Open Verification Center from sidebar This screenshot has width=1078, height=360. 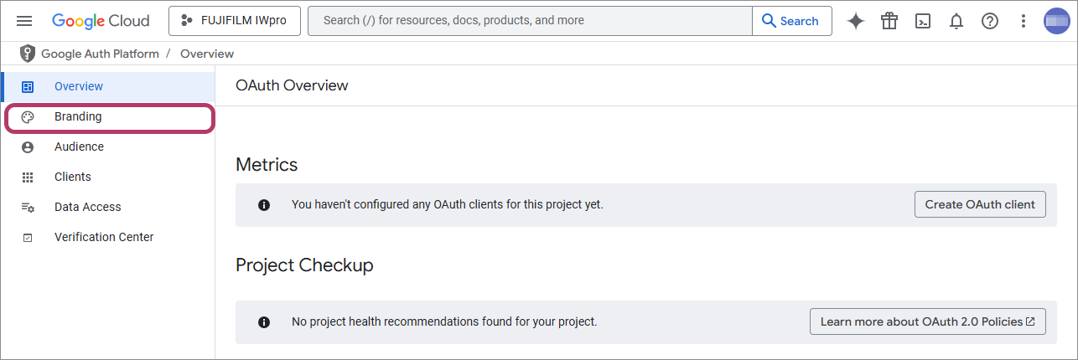click(x=104, y=237)
